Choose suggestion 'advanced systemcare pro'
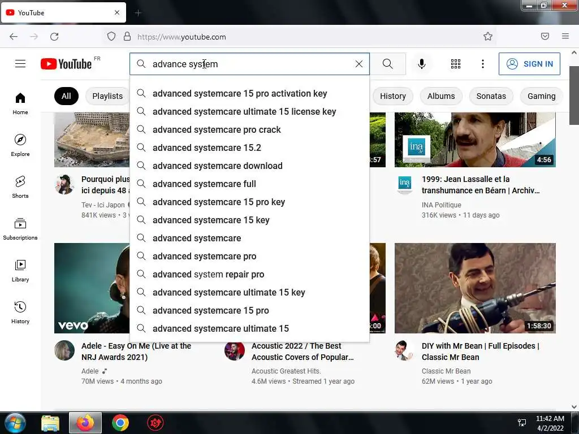579x434 pixels. 249,256
